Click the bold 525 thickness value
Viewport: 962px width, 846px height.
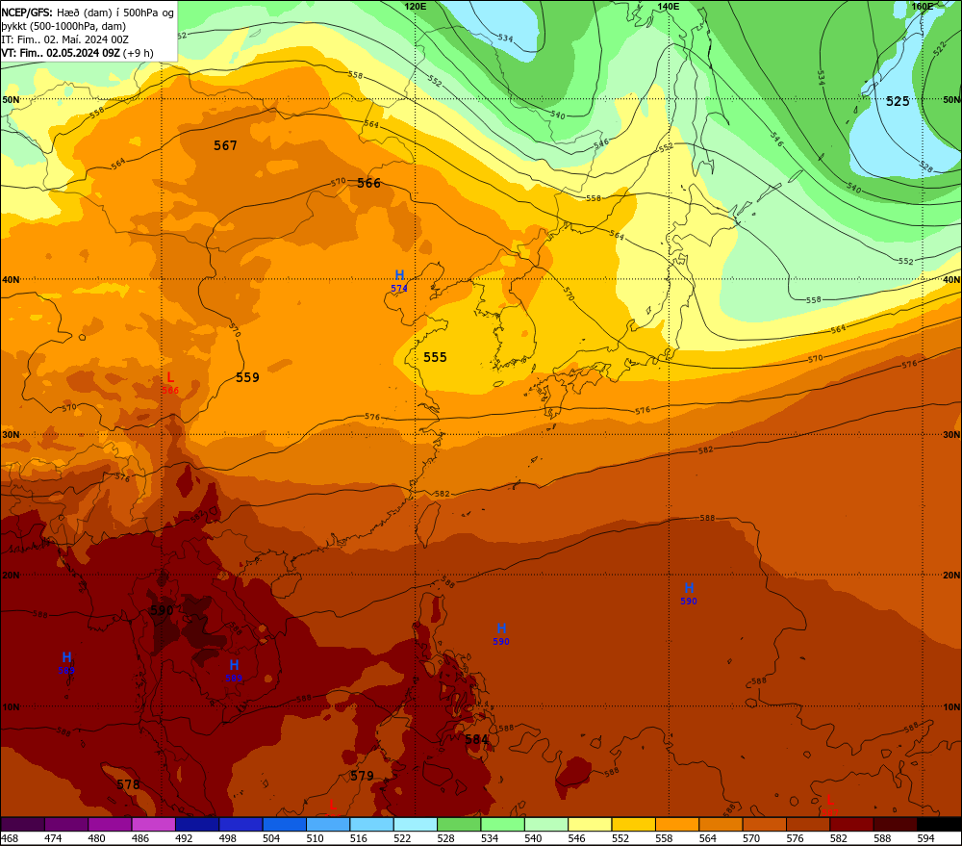[x=898, y=101]
